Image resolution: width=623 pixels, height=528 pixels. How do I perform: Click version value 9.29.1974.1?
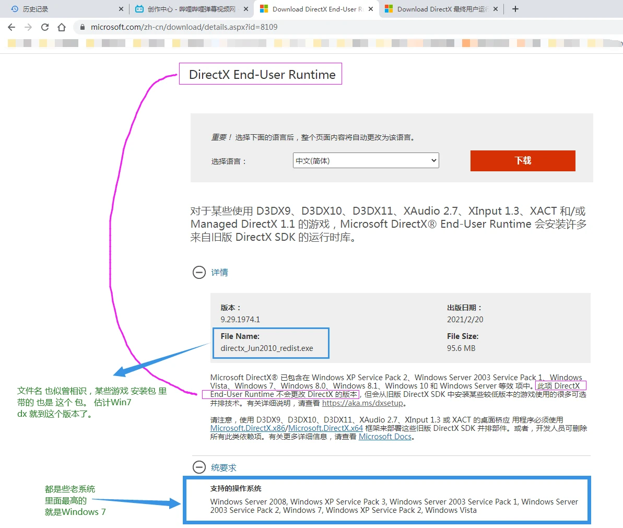[x=240, y=320]
